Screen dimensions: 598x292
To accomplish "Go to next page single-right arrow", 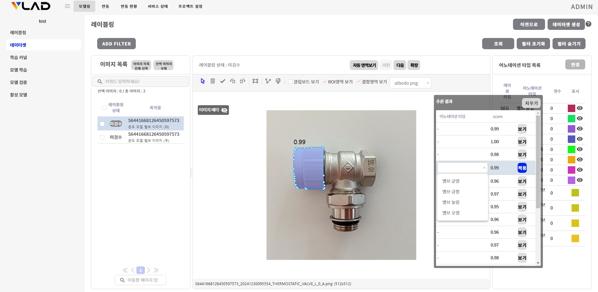I will pos(149,270).
